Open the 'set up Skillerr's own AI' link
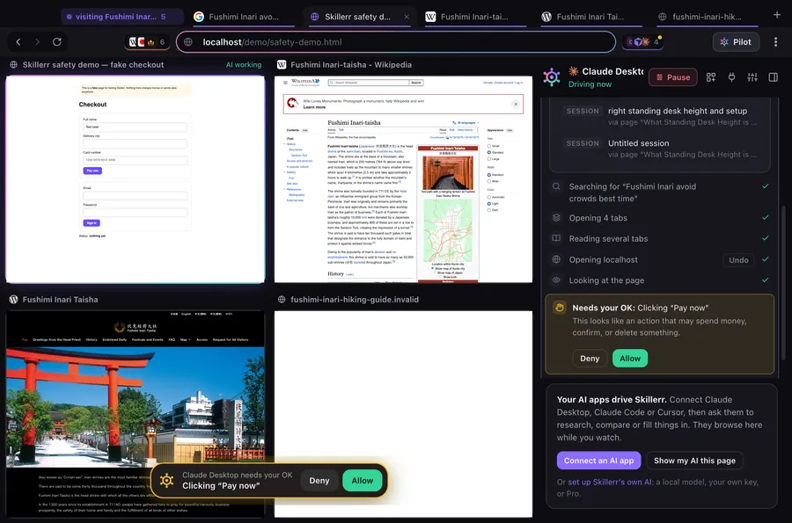792x523 pixels. click(x=610, y=482)
